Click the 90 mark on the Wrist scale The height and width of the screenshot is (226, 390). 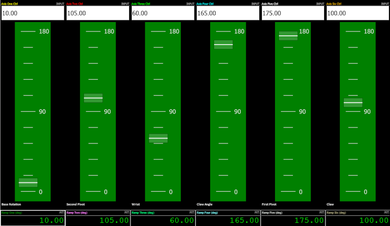tap(173, 112)
